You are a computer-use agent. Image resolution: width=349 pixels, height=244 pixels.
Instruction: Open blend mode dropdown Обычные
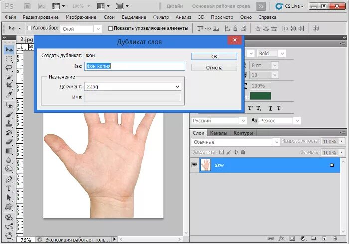[235, 142]
